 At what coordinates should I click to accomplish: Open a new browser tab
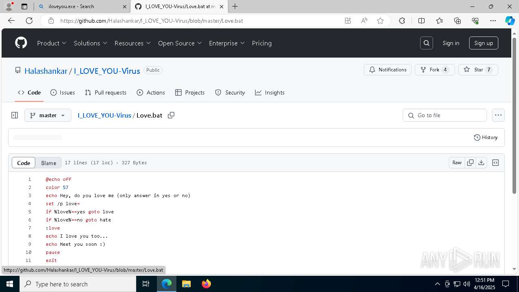(235, 6)
